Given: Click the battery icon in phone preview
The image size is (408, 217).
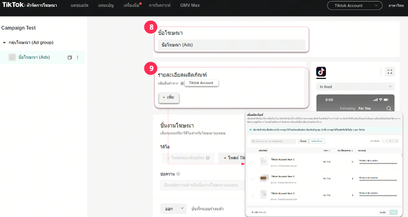Looking at the screenshot, I should pos(386,100).
